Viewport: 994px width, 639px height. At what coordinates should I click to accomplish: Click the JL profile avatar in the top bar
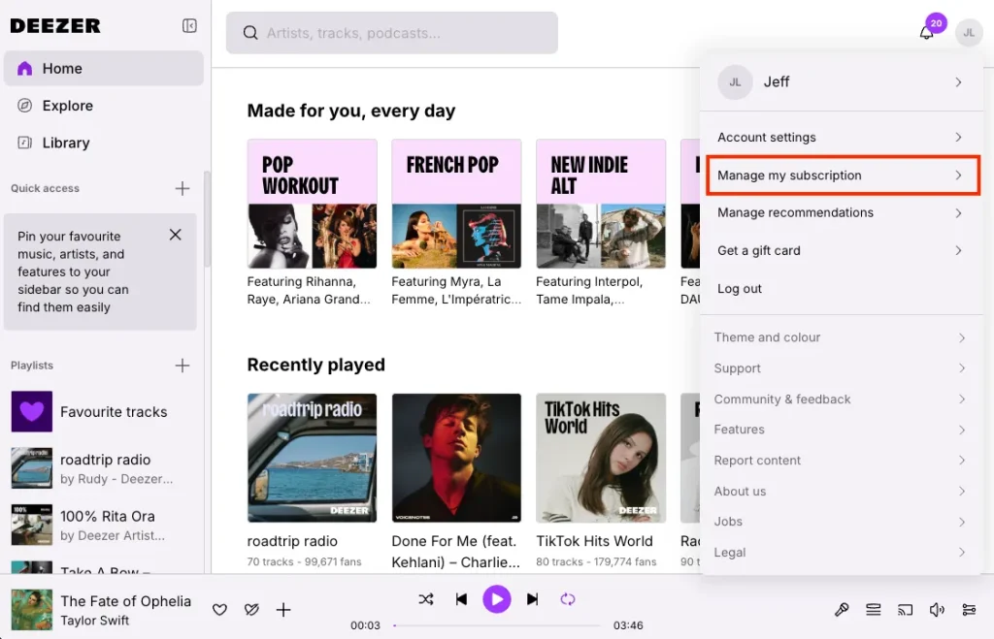(969, 32)
